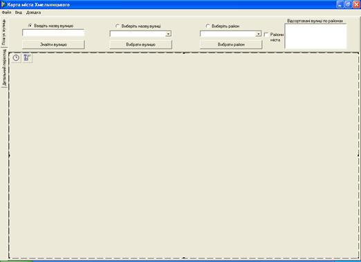Image resolution: width=361 pixels, height=262 pixels.
Task: Switch to the 'Детальний перегляд' vertical tab
Action: (4, 67)
